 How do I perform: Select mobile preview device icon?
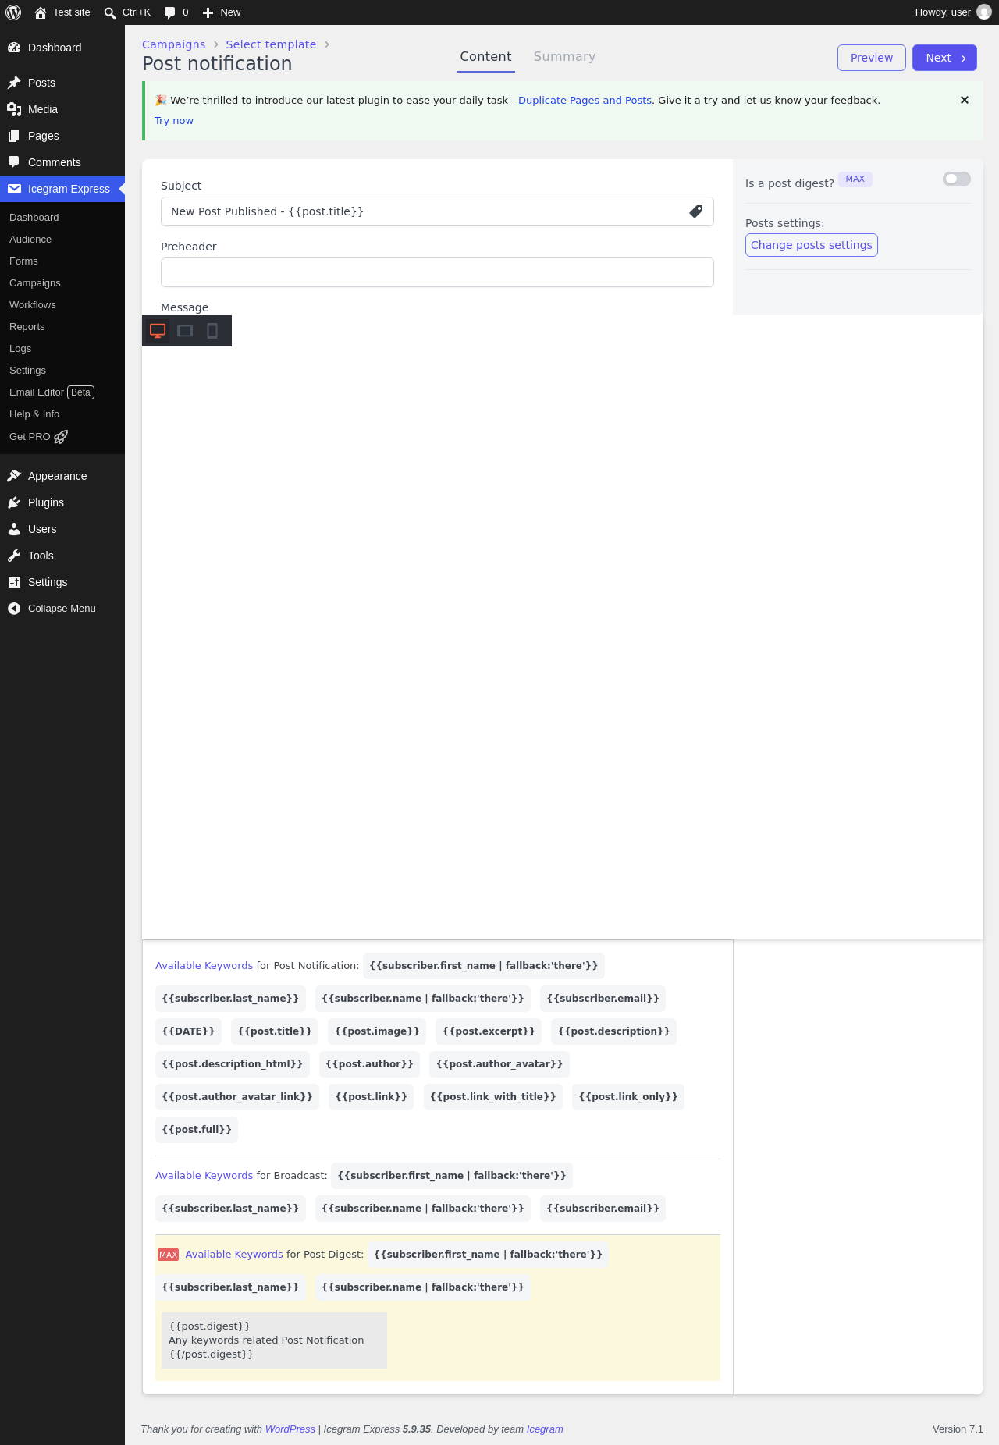coord(212,331)
